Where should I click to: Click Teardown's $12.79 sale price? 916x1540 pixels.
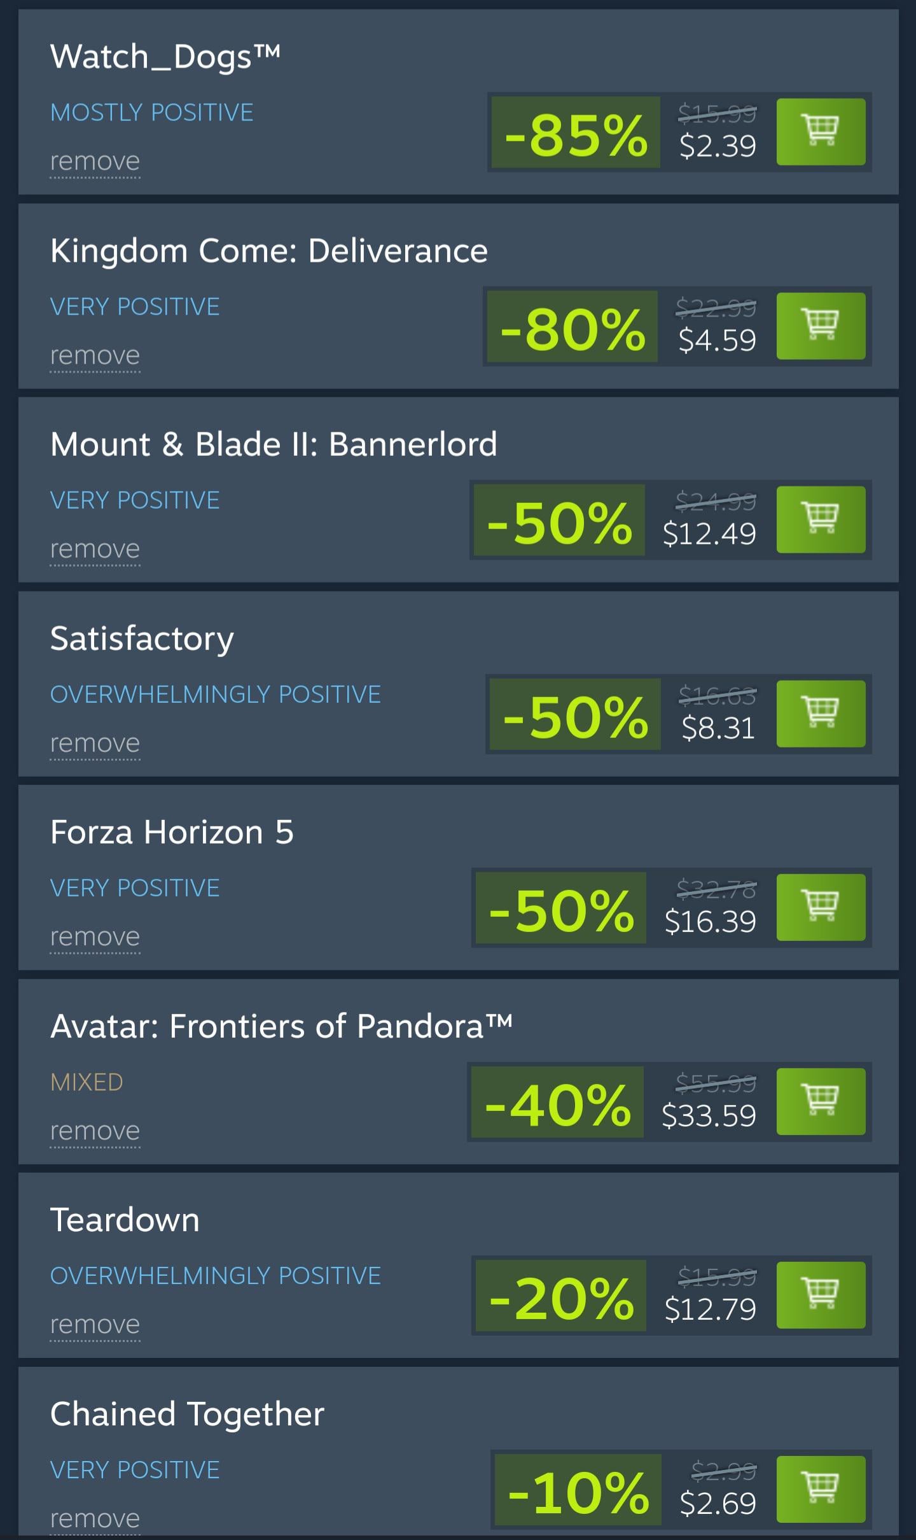coord(710,1310)
